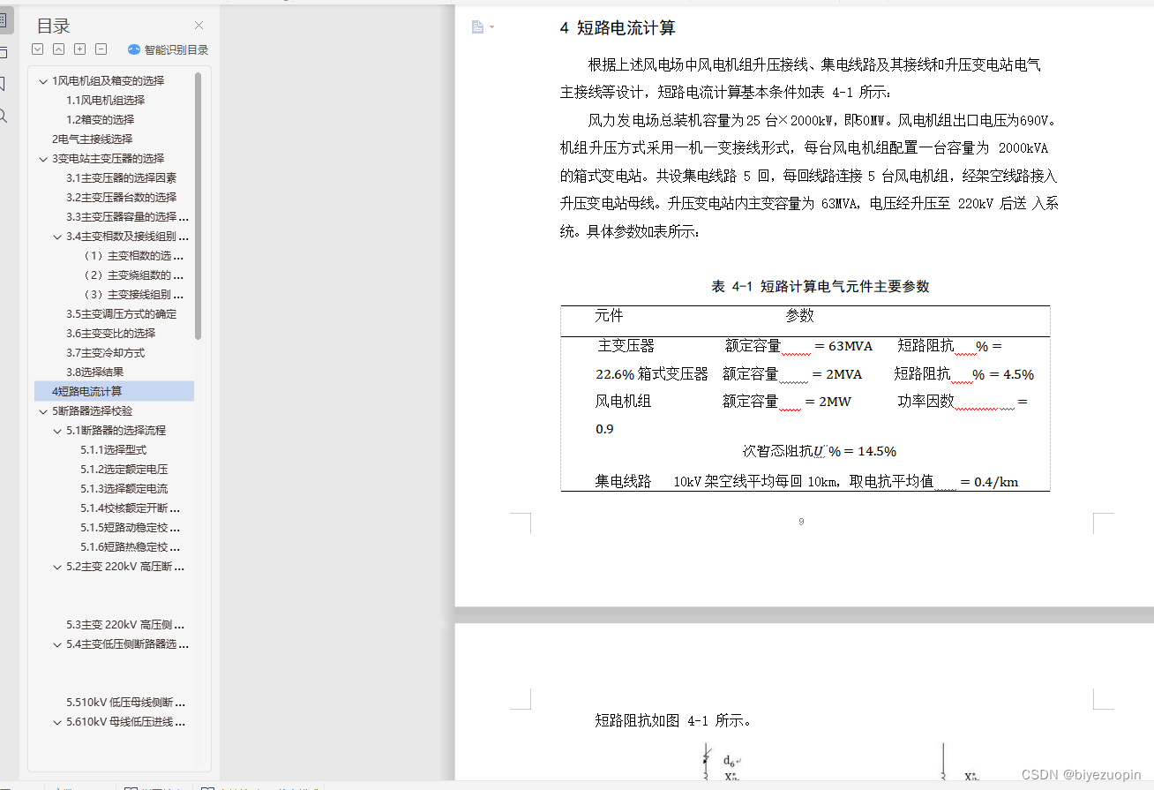The image size is (1154, 790).
Task: Go to 1.1风电机组选择 heading
Action: point(105,100)
